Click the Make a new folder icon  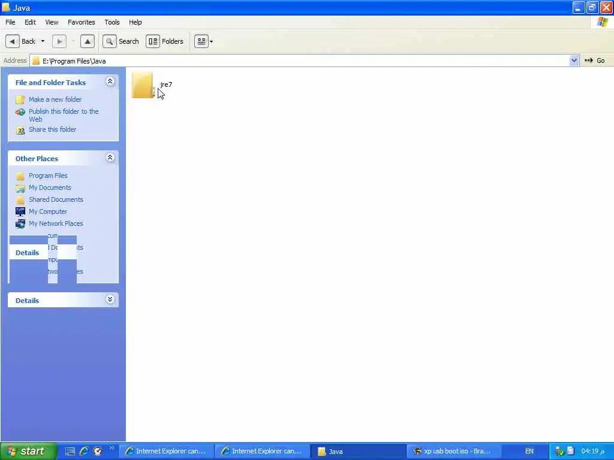pos(20,100)
